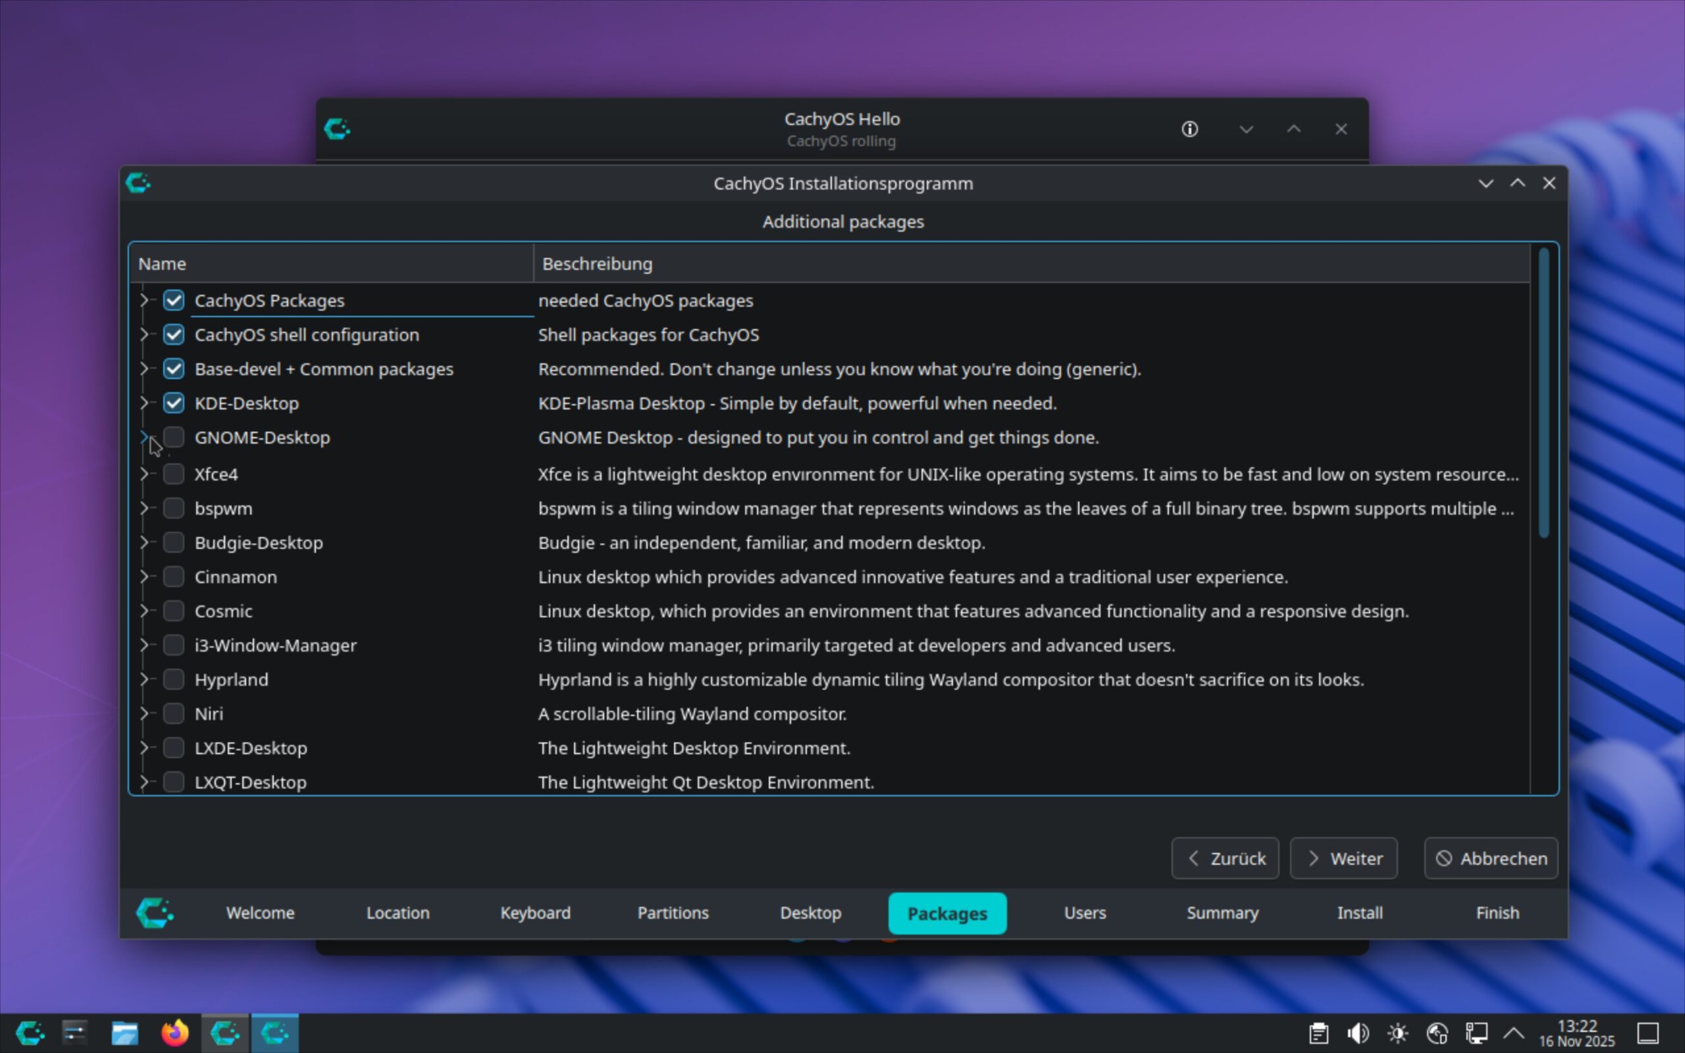This screenshot has height=1053, width=1685.
Task: Click the Weiter button
Action: click(1343, 858)
